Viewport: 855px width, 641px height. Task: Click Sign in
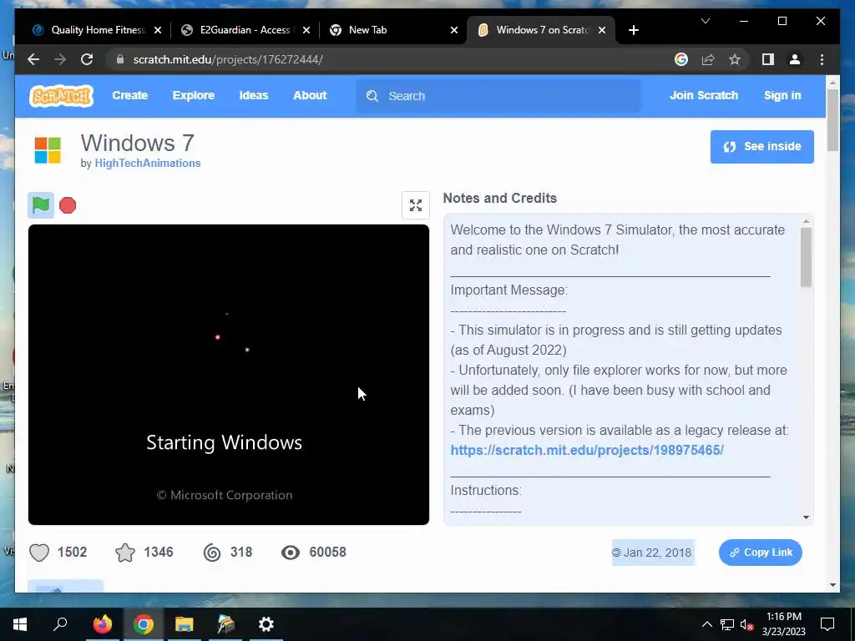point(782,95)
